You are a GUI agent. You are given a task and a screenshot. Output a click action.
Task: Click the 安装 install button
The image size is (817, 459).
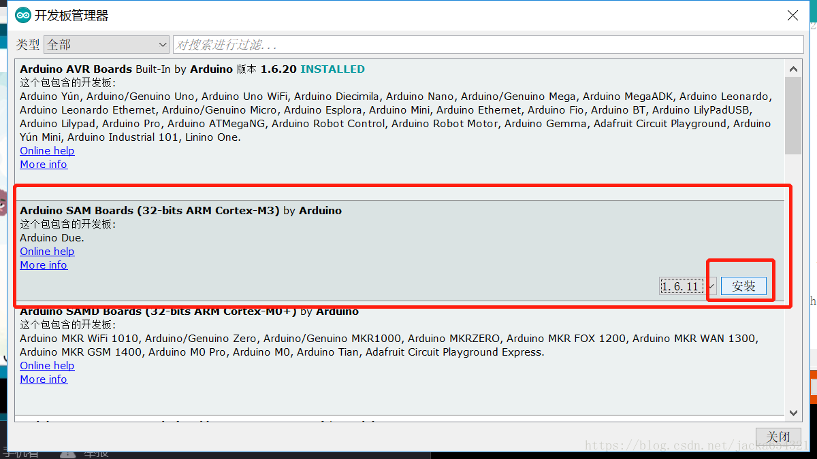point(743,286)
